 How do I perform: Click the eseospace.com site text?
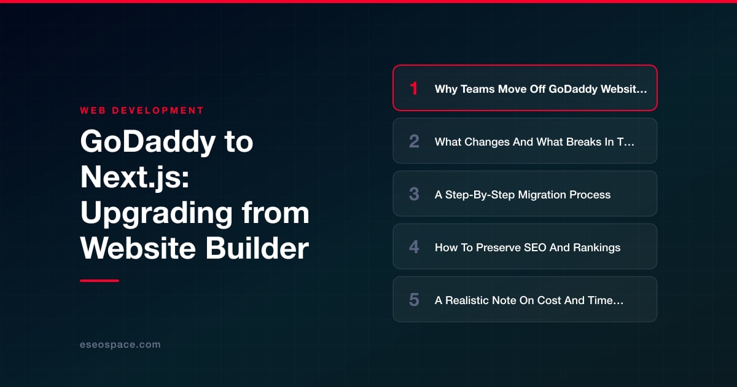(120, 345)
